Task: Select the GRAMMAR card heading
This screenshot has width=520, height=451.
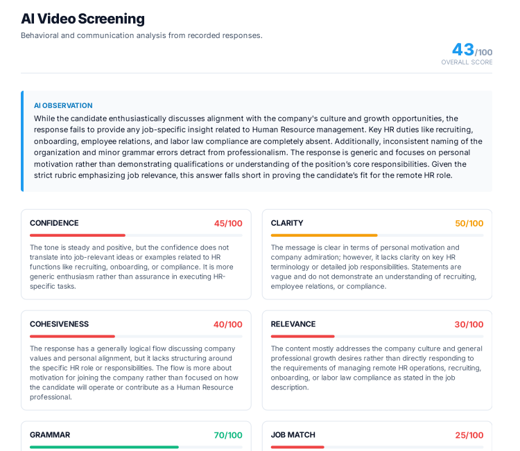Action: point(50,435)
